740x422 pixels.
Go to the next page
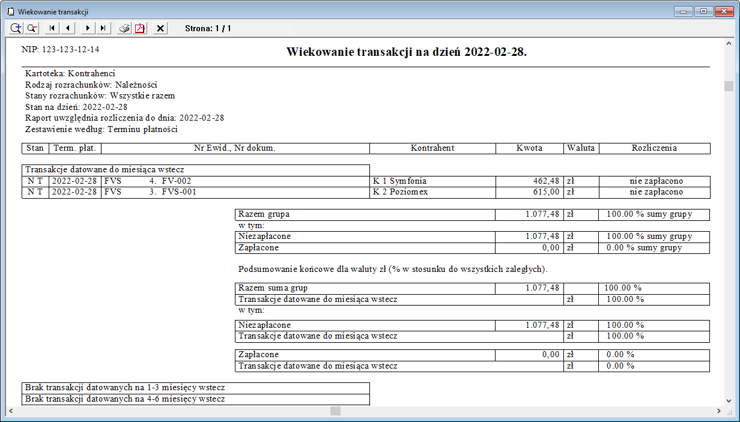tap(88, 28)
